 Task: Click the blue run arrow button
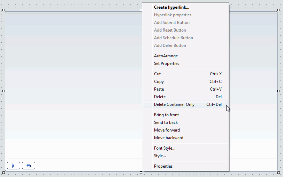(14, 166)
